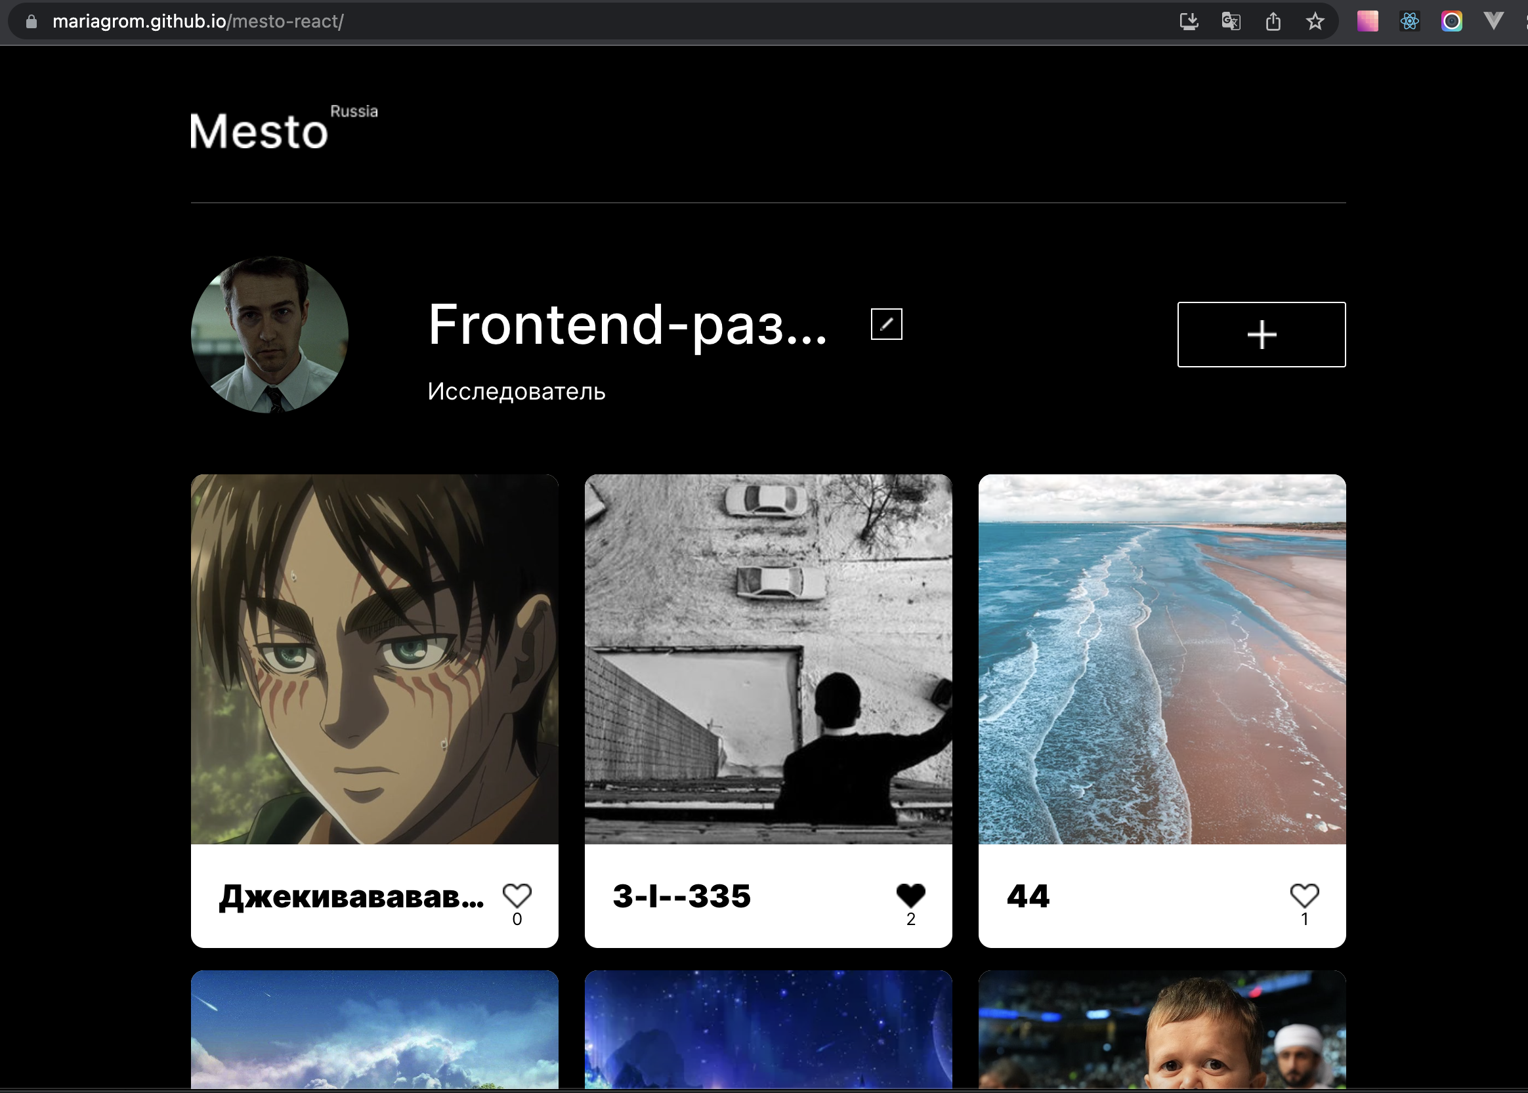Click the add new card plus button
The height and width of the screenshot is (1093, 1528).
click(1261, 335)
